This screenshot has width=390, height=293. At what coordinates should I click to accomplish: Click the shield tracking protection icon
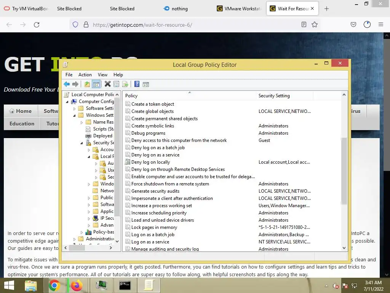tap(75, 24)
